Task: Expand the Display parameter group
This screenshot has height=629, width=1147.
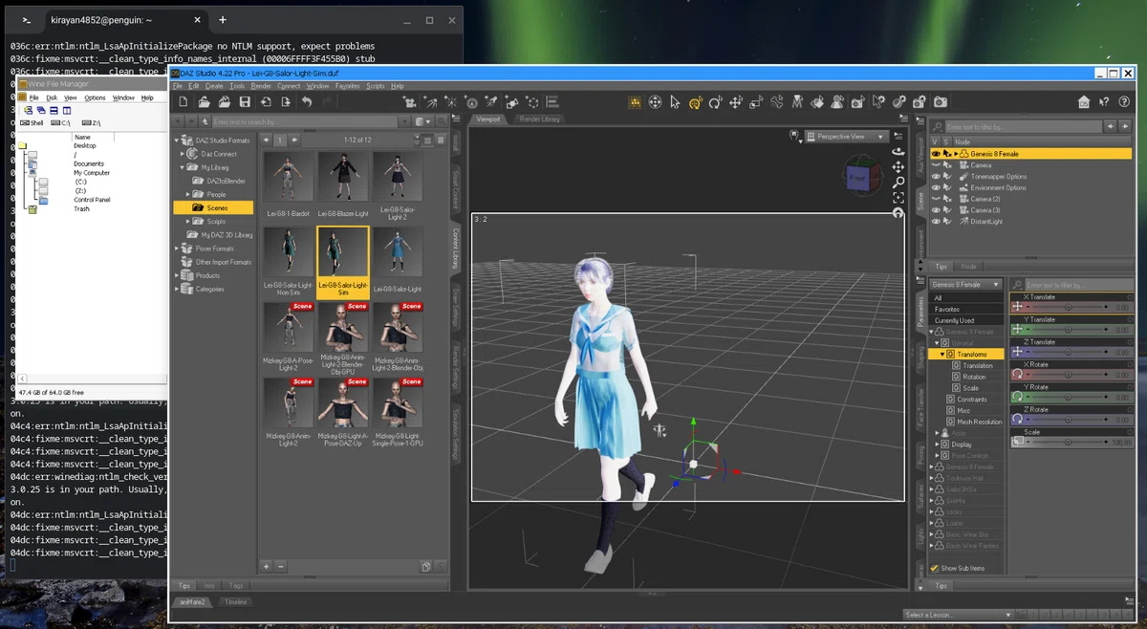Action: [x=937, y=445]
